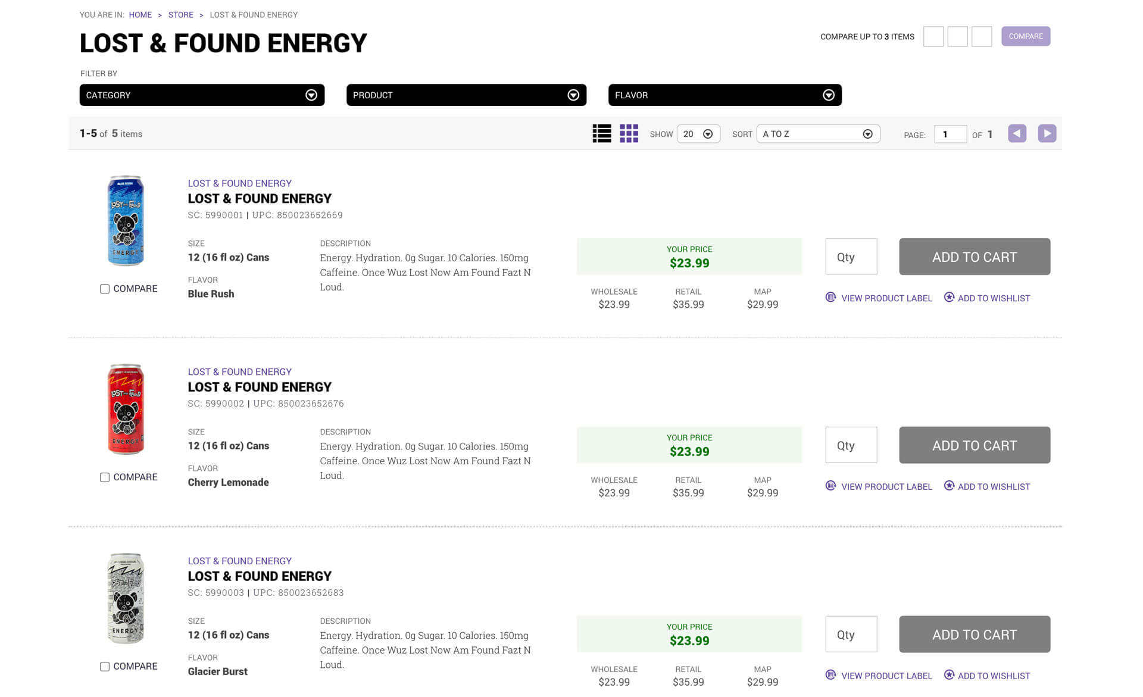
Task: Switch to grid view layout
Action: 628,133
